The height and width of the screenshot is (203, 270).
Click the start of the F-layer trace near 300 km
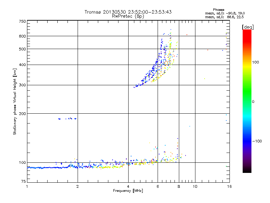[x=136, y=87]
